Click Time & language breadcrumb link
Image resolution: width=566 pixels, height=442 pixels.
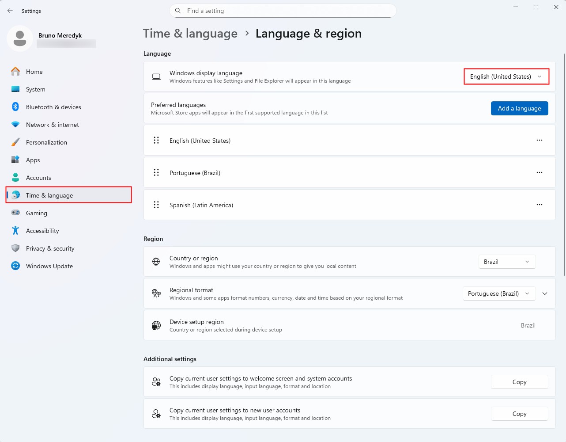pyautogui.click(x=190, y=34)
